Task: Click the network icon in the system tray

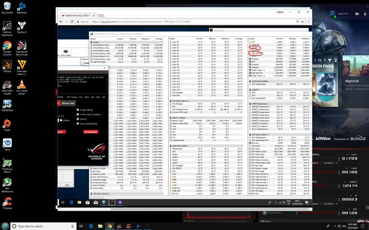Action: tap(339, 226)
